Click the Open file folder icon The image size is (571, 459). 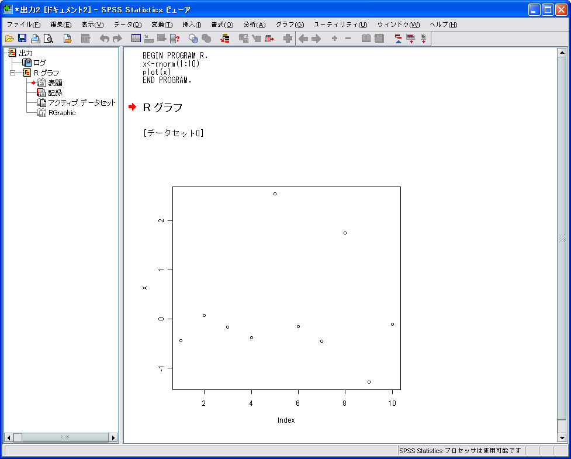pos(9,39)
